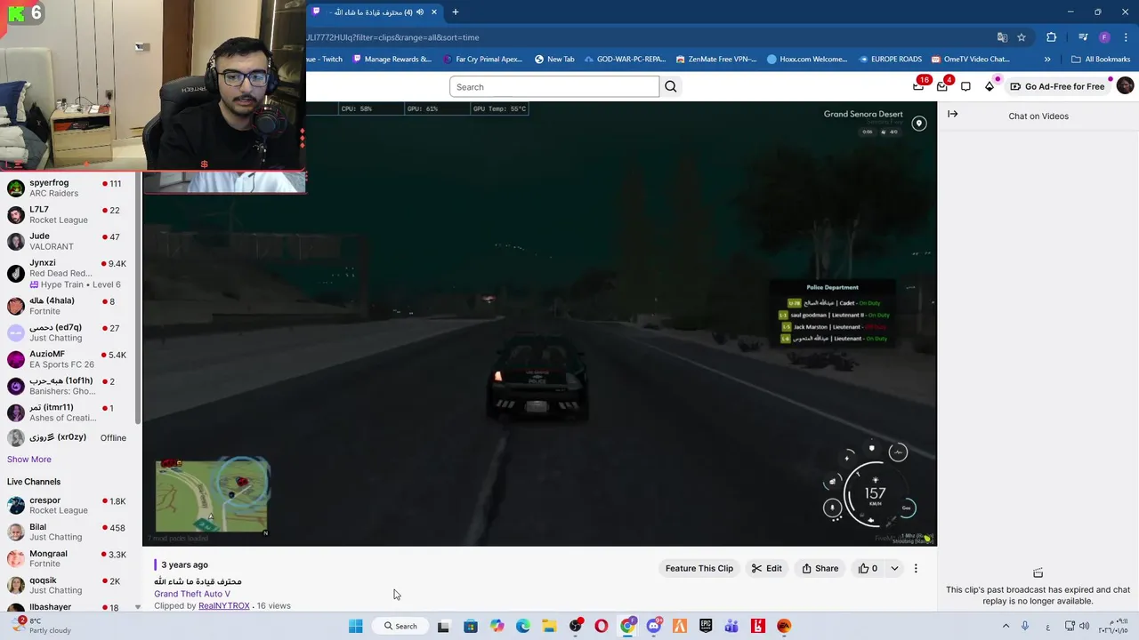1139x640 pixels.
Task: Open Twitch Prime loot notifications icon
Action: tap(918, 86)
